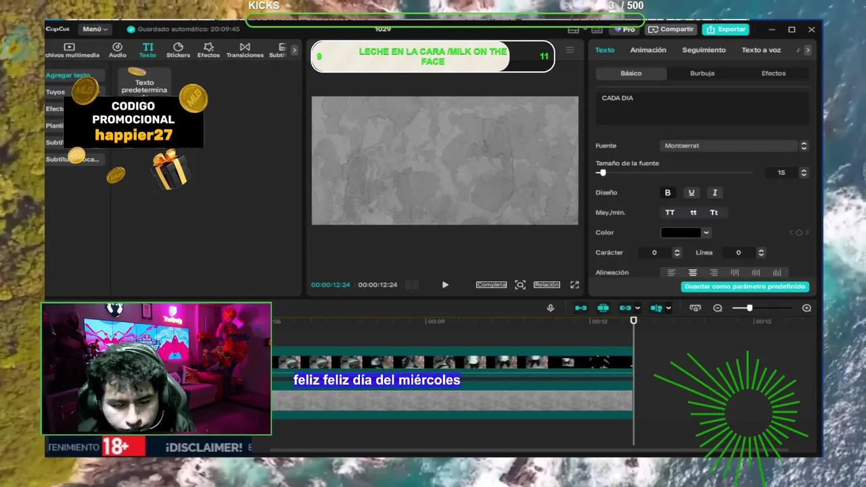Toggle underline text formatting
Image resolution: width=866 pixels, height=487 pixels.
tap(691, 193)
